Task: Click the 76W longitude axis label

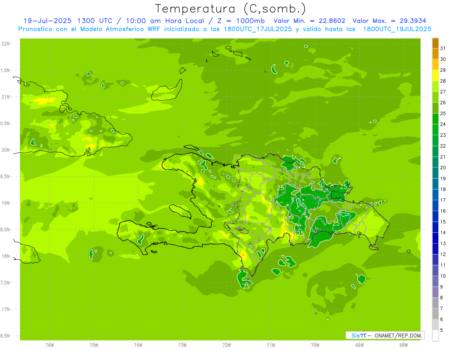Action: [49, 345]
